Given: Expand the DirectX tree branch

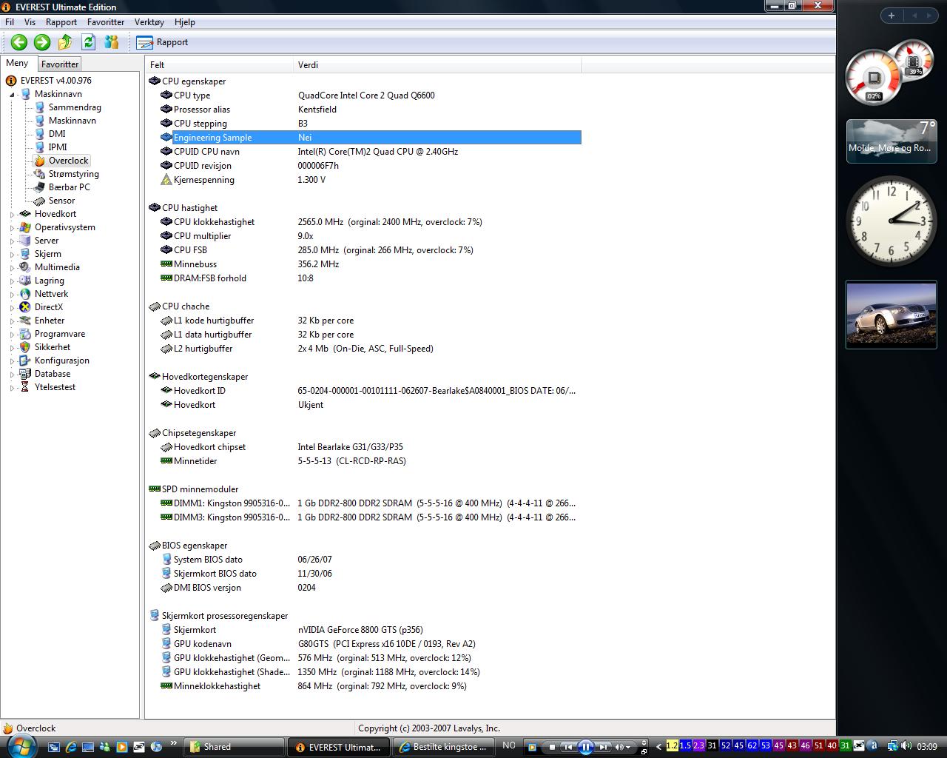Looking at the screenshot, I should (13, 308).
